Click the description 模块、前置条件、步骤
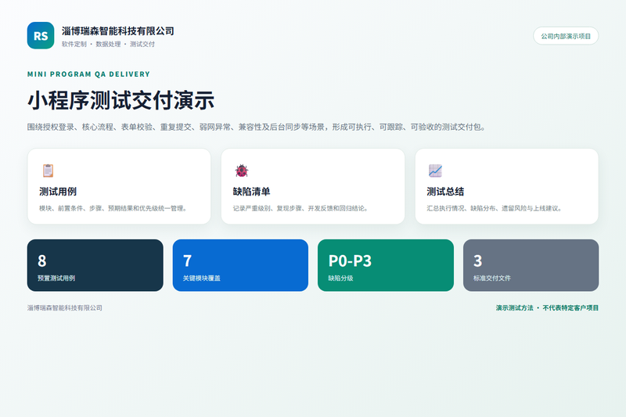 pyautogui.click(x=113, y=208)
